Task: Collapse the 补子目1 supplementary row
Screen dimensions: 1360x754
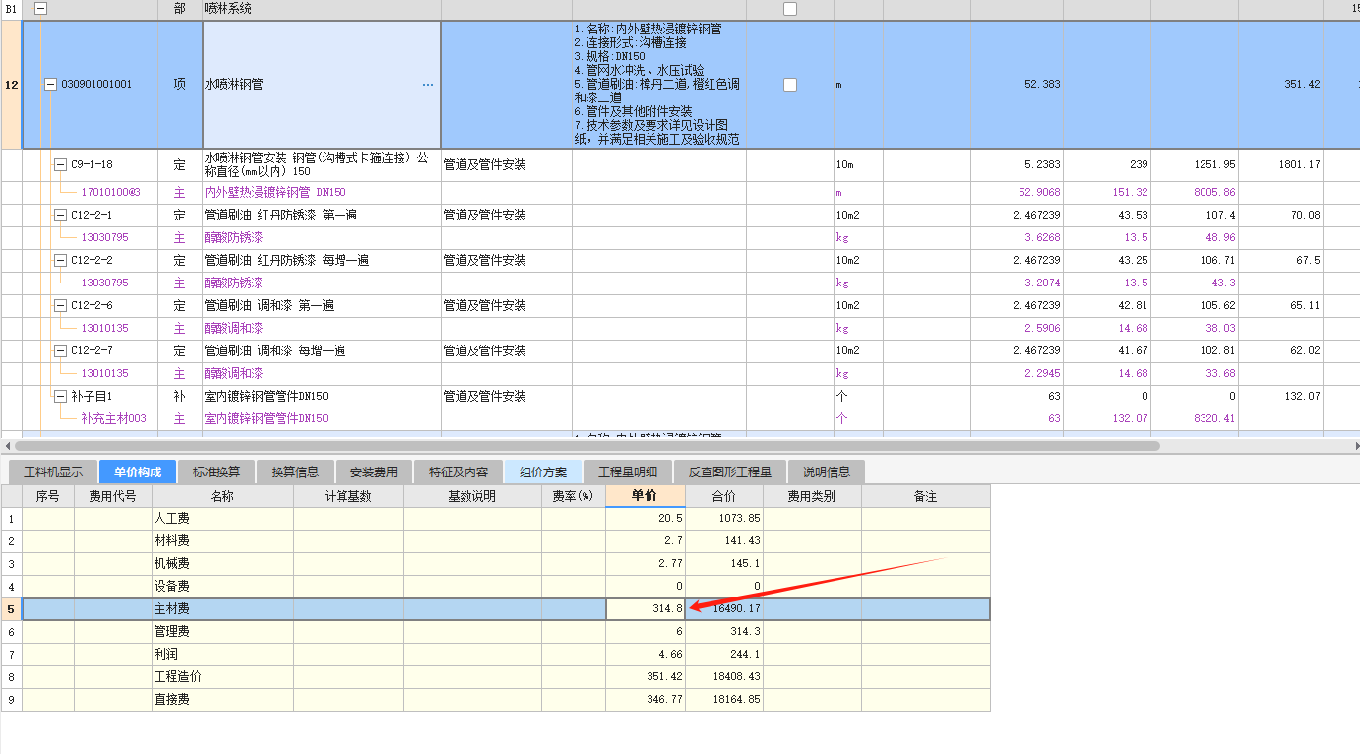Action: 60,396
